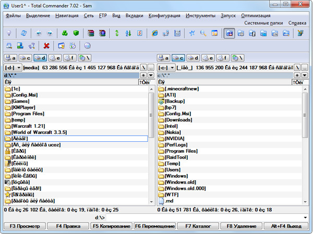Expand the command line history dropdown arrow
This screenshot has height=234, width=313.
[x=304, y=216]
